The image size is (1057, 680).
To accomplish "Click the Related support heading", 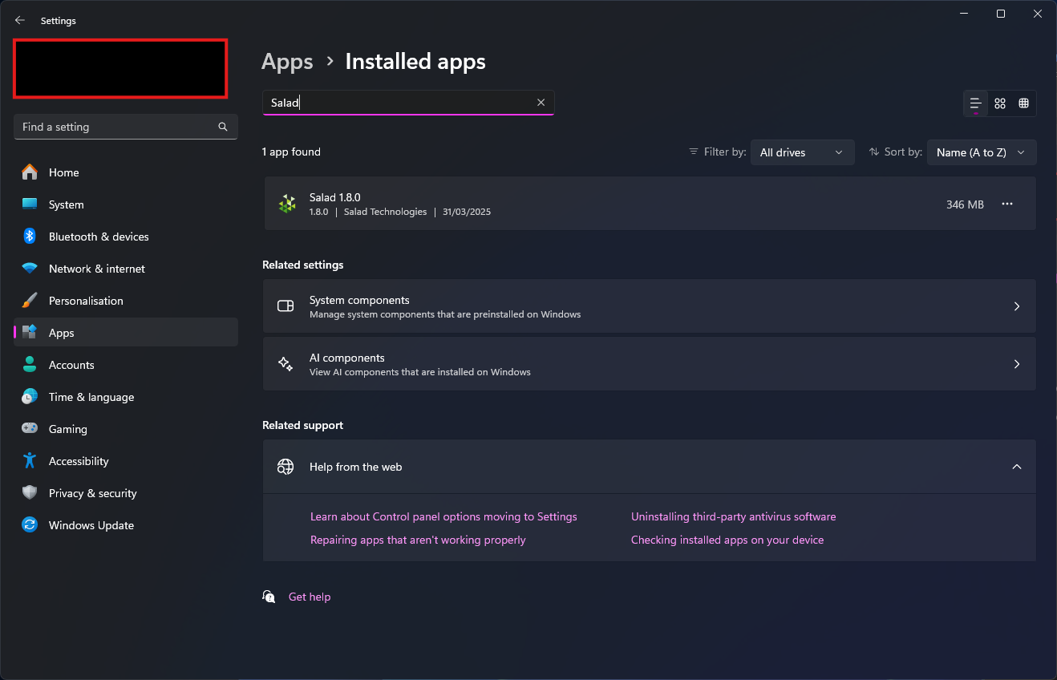I will (302, 425).
